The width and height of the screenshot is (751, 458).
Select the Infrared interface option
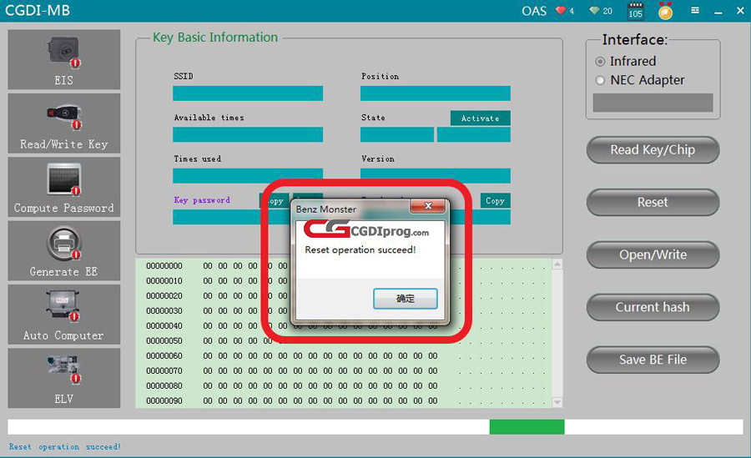point(600,62)
